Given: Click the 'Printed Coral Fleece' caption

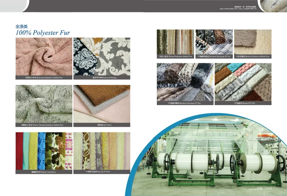Looking at the screenshot, I should tap(44, 172).
